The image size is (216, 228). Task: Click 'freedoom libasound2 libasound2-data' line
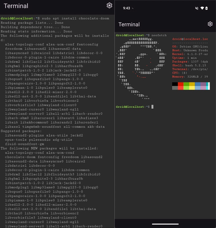click(x=43, y=49)
